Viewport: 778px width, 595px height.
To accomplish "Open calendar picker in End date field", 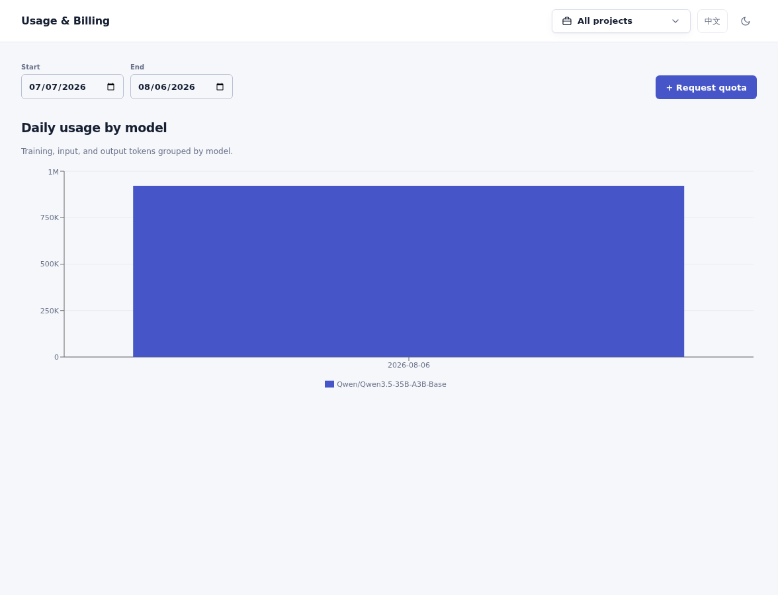I will 220,87.
